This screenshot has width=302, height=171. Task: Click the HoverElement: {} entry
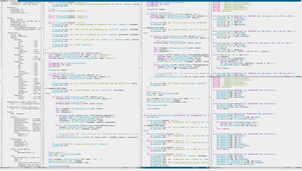tap(21, 144)
